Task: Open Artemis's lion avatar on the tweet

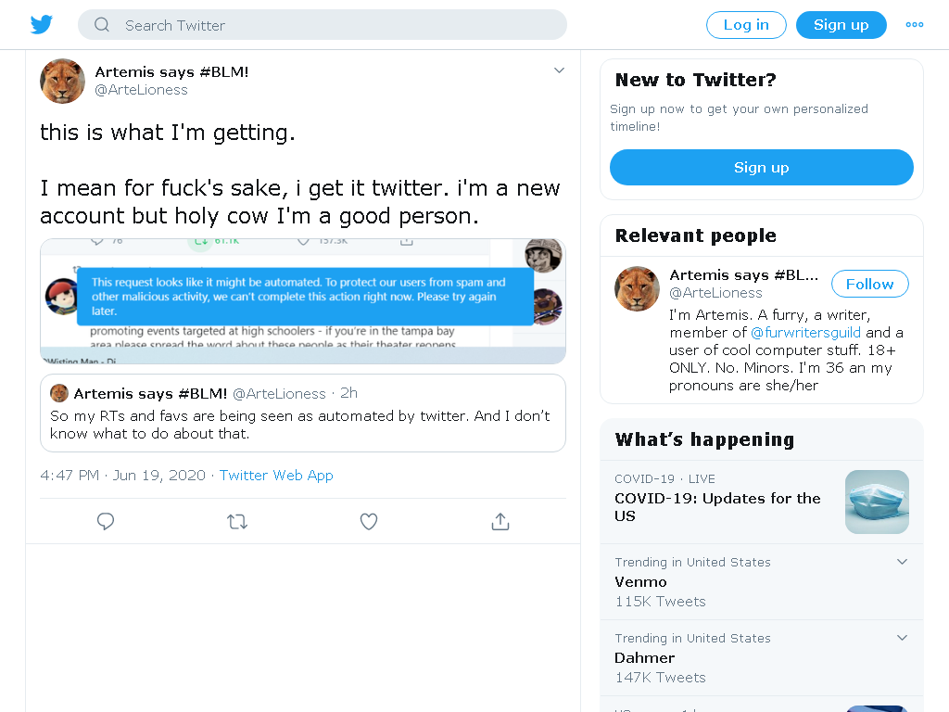Action: (x=62, y=82)
